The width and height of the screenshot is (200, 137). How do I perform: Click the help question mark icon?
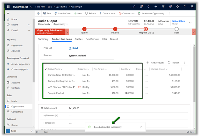[x=185, y=7]
